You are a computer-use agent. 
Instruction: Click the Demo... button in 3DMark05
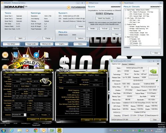coord(80,44)
